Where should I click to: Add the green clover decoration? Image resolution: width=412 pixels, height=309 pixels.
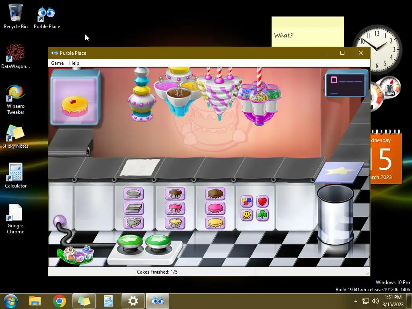262,215
